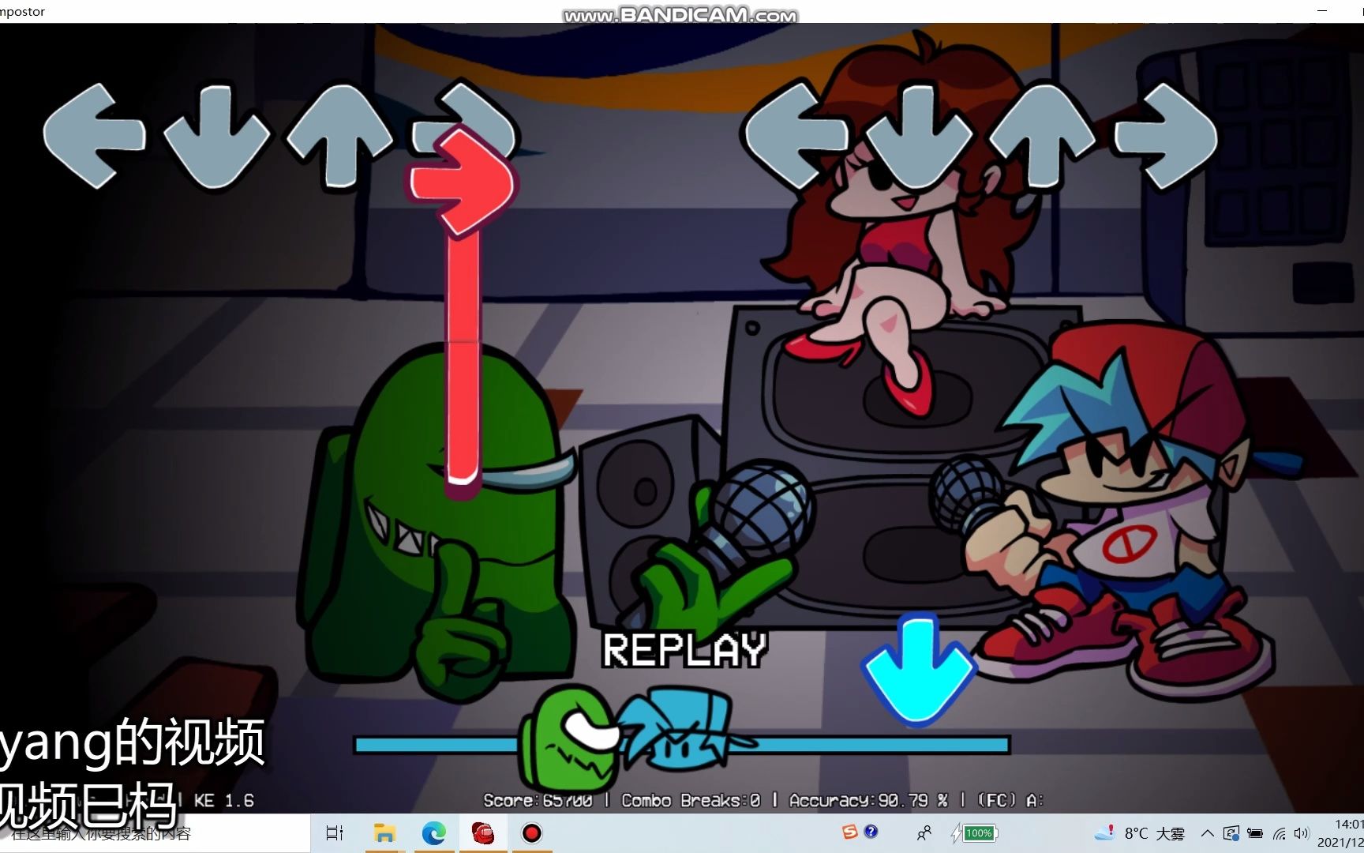Minimize the game window
Viewport: 1364px width, 853px height.
1321,11
